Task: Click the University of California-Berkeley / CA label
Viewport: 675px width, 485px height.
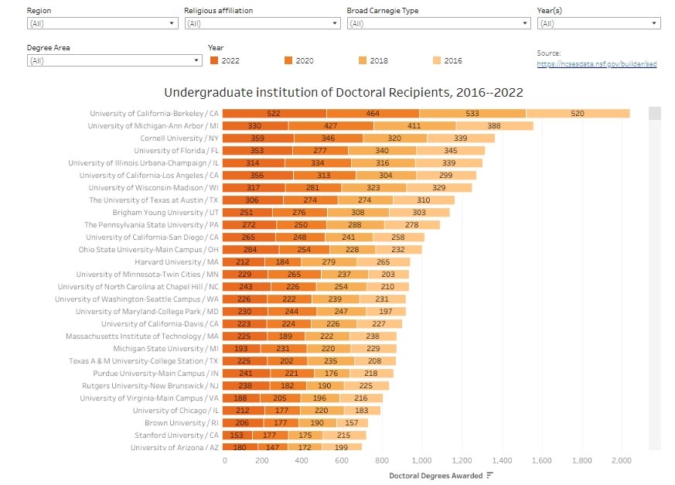Action: [154, 113]
